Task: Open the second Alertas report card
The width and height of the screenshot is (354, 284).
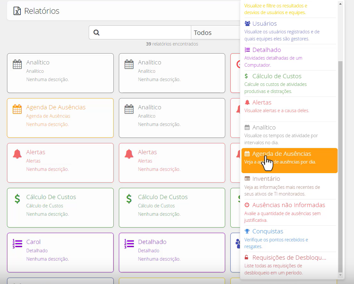Action: (x=172, y=163)
